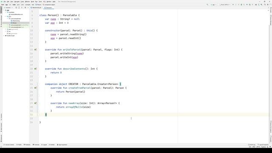
Task: Click override gutter icon beside describeContents
Action: pyautogui.click(x=35, y=69)
